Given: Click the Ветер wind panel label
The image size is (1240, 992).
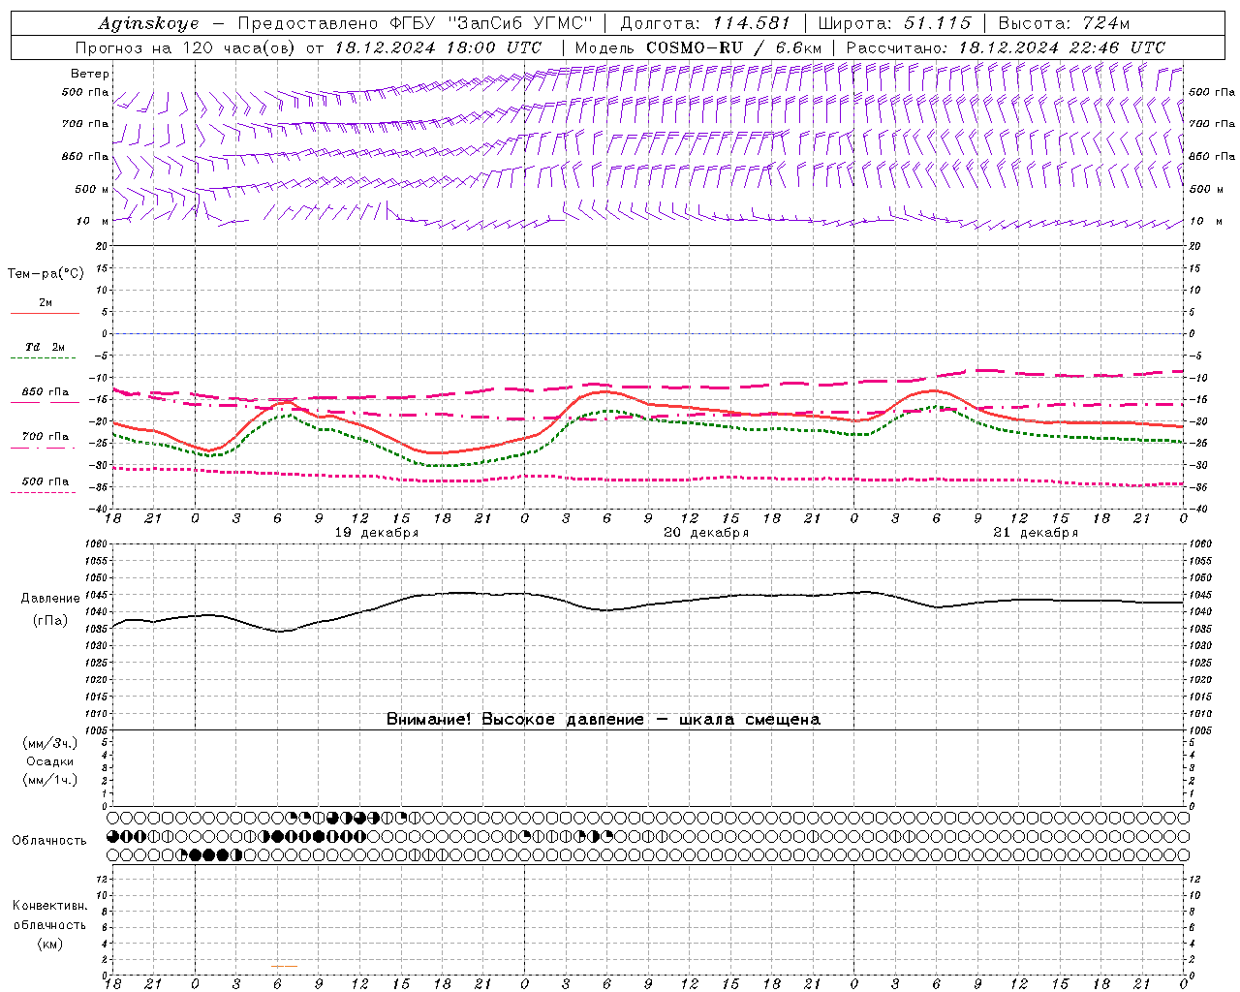Looking at the screenshot, I should pyautogui.click(x=90, y=74).
